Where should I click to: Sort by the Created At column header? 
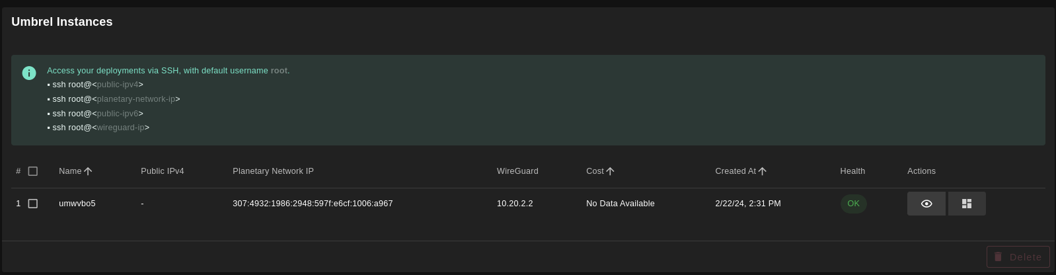point(735,171)
